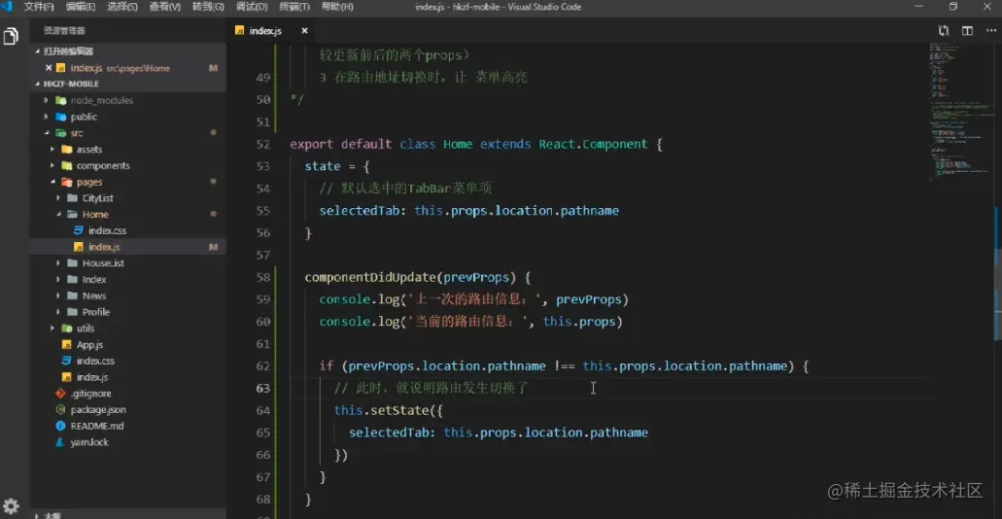The width and height of the screenshot is (1002, 519).
Task: Expand the utils folder
Action: 128,329
